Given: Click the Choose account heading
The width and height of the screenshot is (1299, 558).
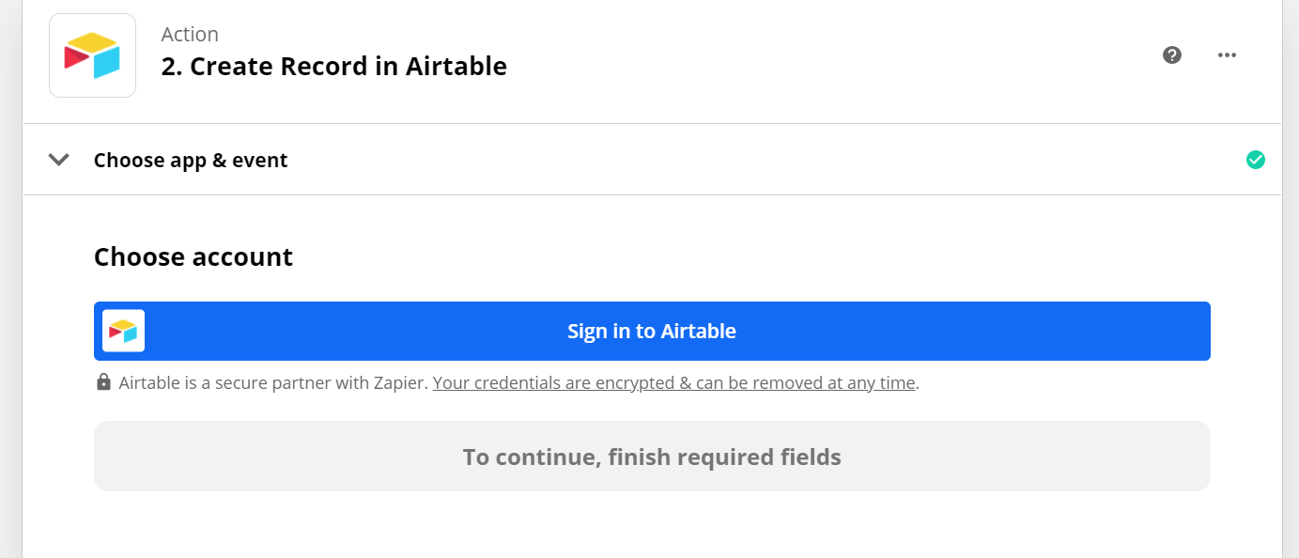Looking at the screenshot, I should coord(193,257).
